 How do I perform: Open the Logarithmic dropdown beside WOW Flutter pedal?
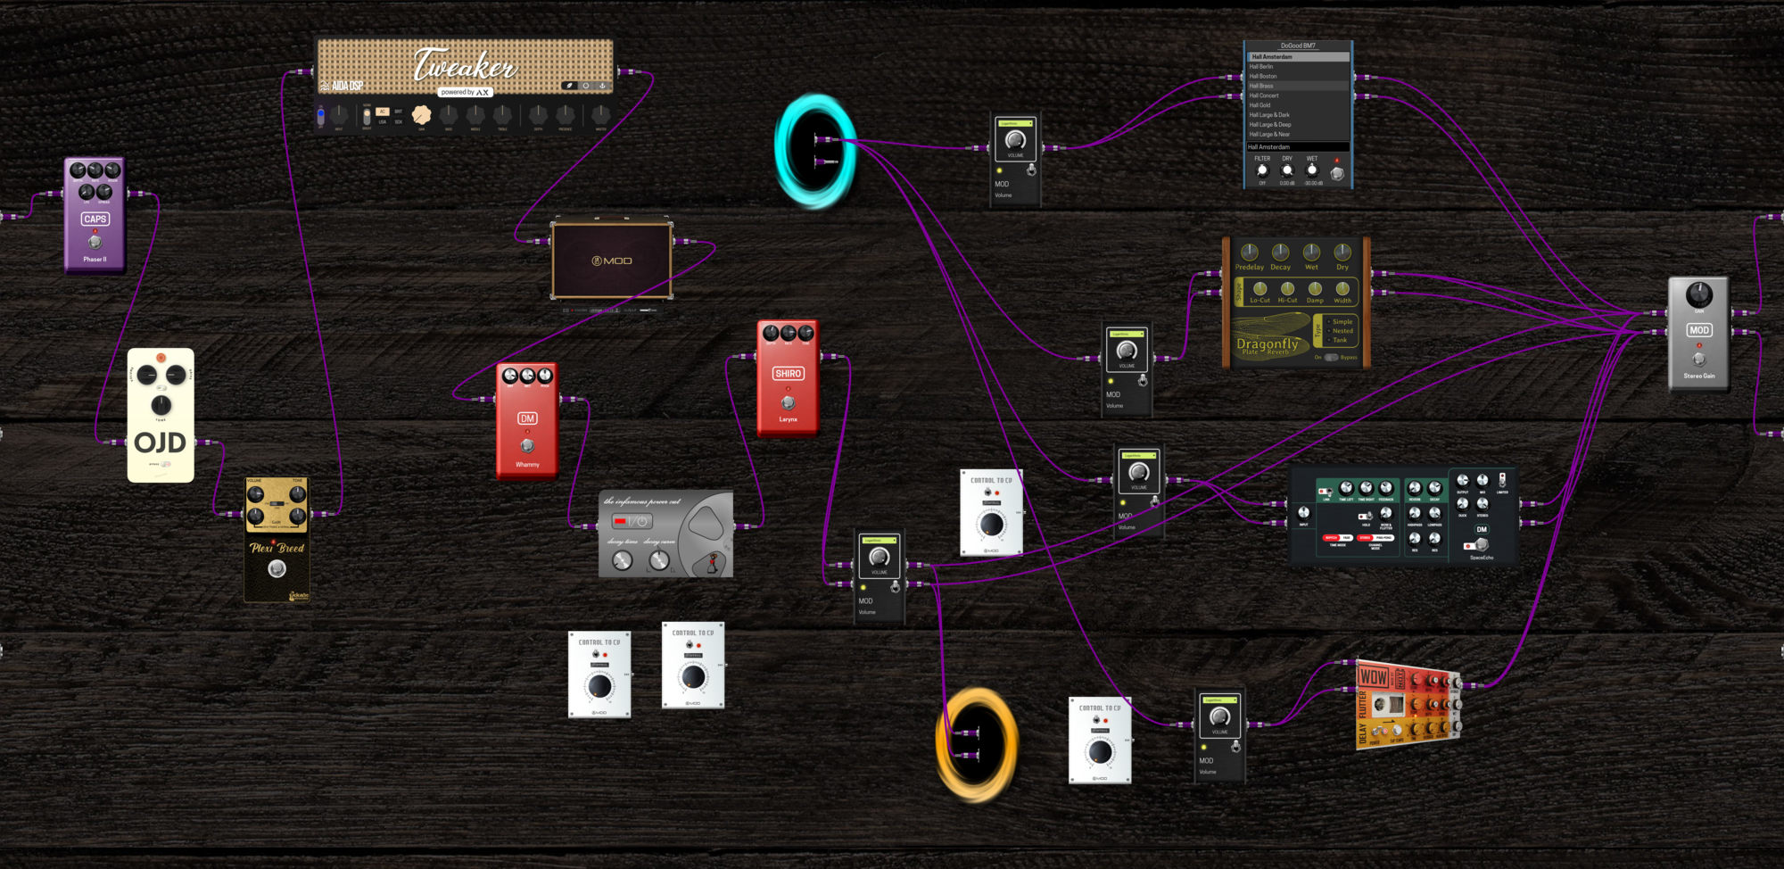coord(1219,700)
